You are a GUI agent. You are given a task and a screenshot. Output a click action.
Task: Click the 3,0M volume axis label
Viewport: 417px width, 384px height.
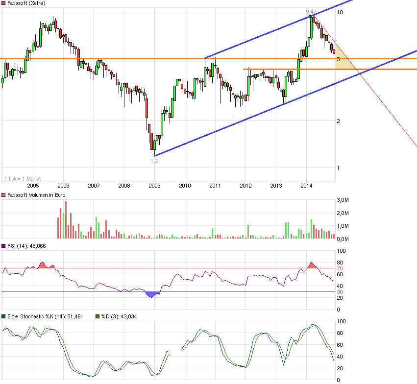342,200
